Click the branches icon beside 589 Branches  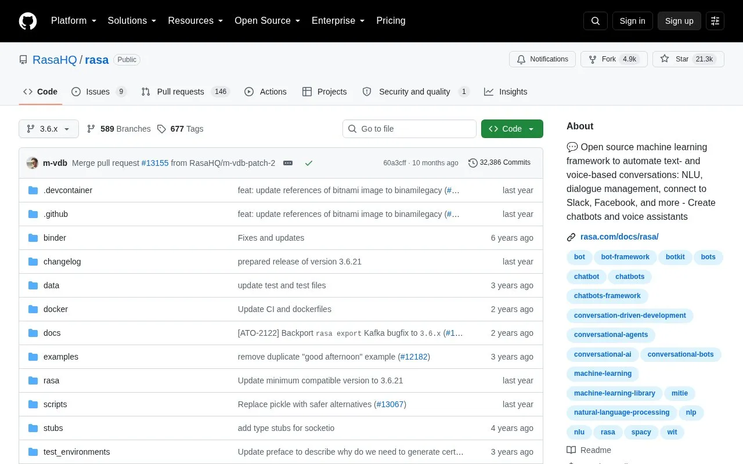[91, 129]
